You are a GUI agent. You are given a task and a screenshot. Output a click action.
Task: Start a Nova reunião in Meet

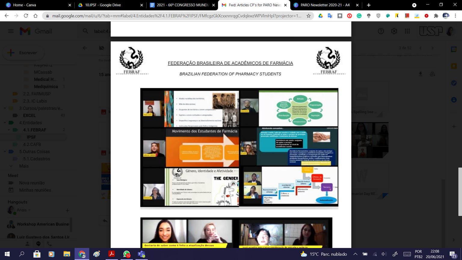click(x=32, y=183)
